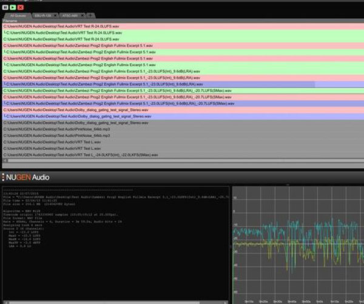Select blue indented Dolby_dialog_gating_test_signal_Stereo.wav row
The width and height of the screenshot is (364, 304).
[183, 116]
